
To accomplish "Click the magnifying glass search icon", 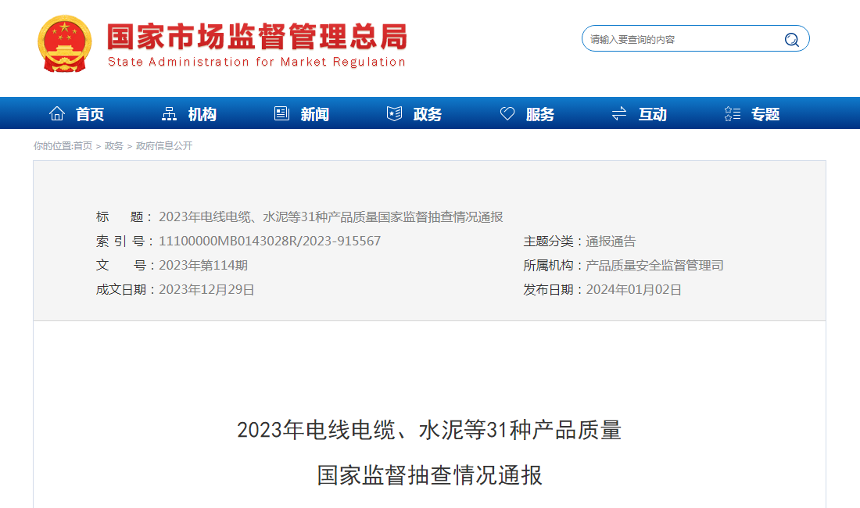I will tap(791, 40).
